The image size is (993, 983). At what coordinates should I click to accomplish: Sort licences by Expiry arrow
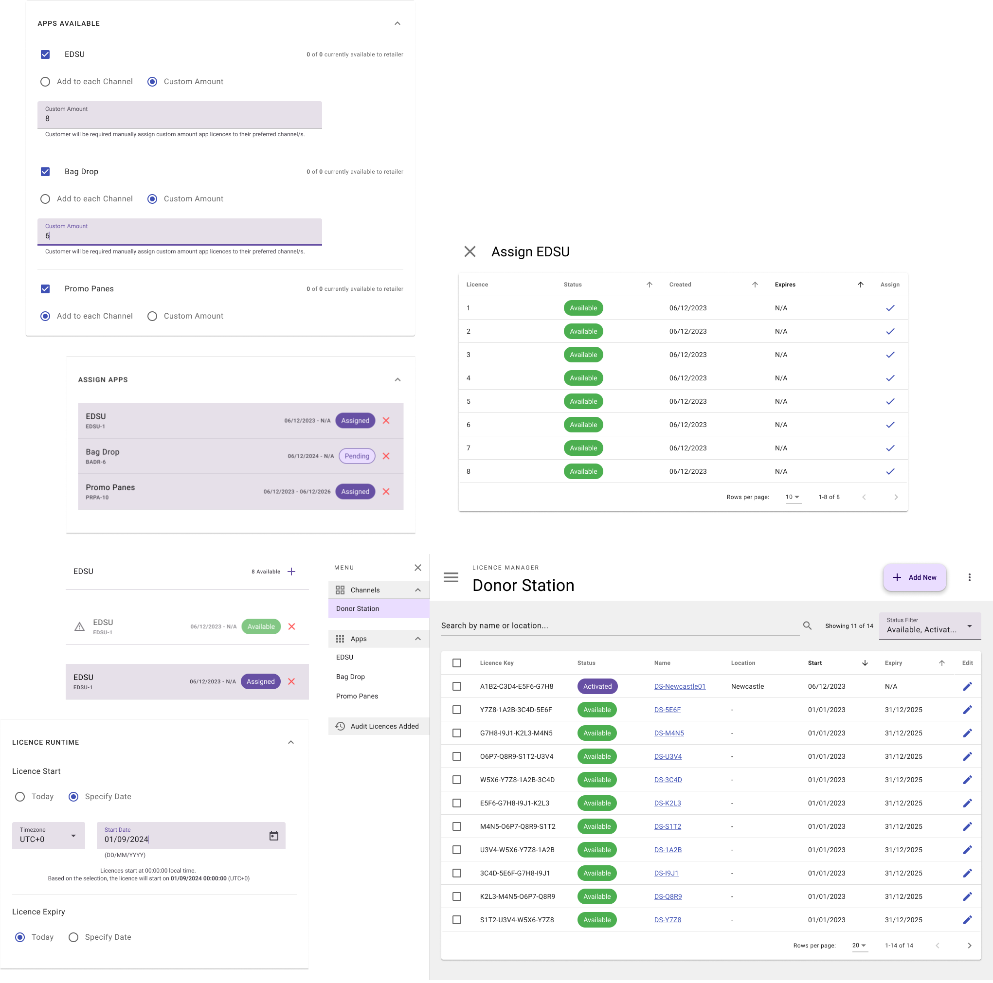pos(941,663)
